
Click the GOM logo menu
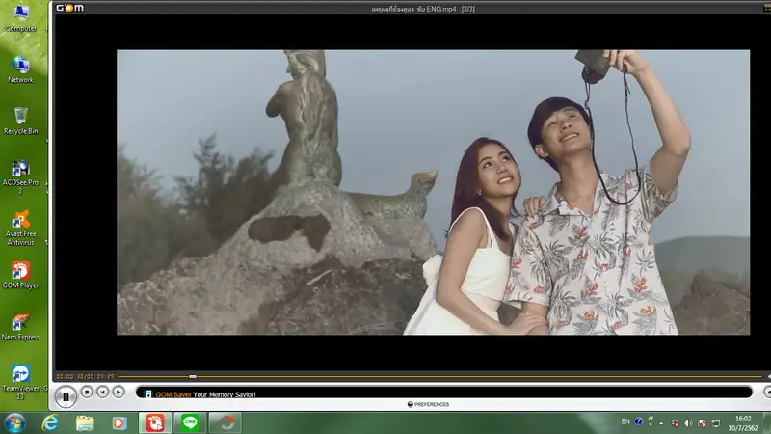[x=69, y=8]
